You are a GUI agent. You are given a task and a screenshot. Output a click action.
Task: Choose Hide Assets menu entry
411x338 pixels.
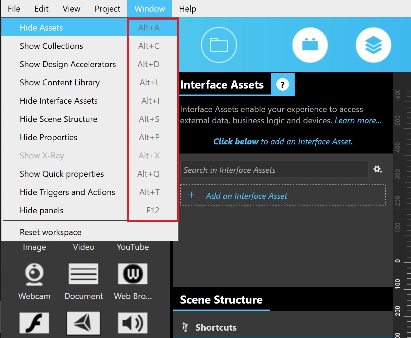point(90,27)
